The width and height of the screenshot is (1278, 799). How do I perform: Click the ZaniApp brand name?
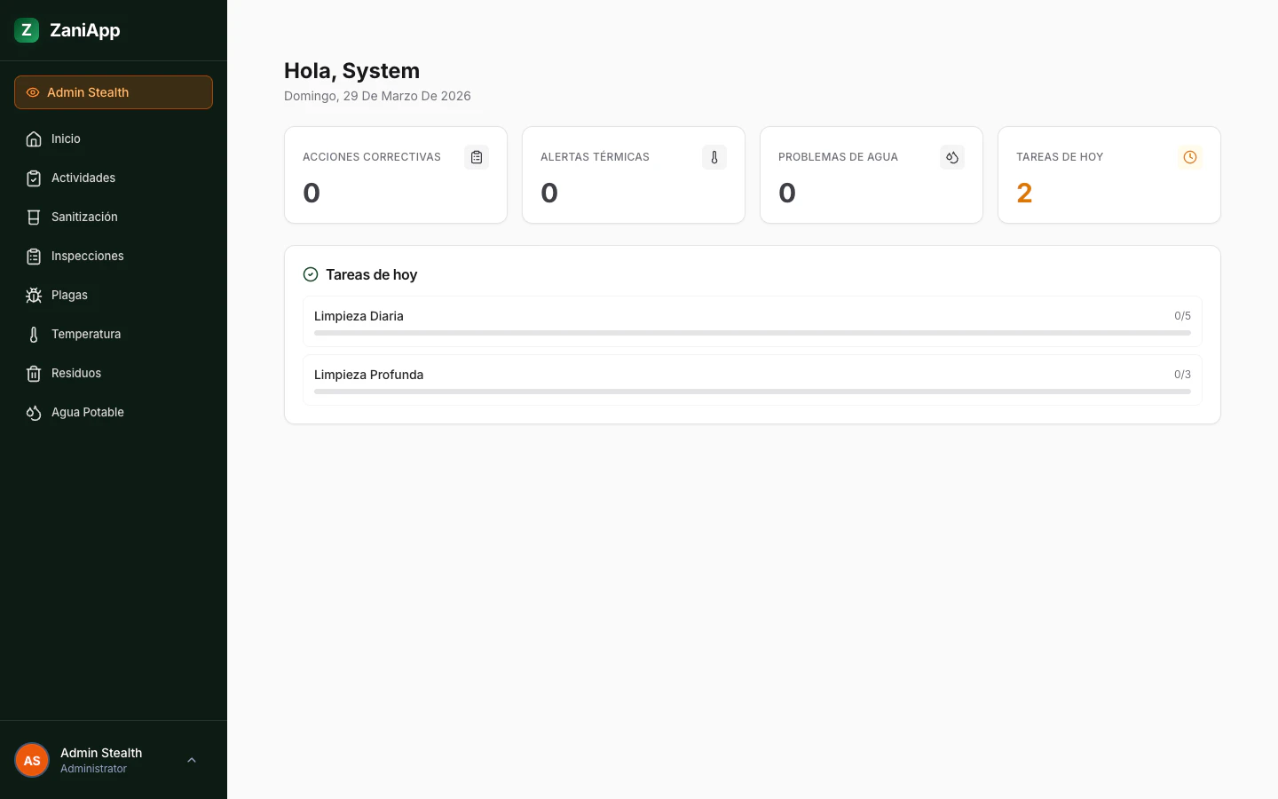85,30
